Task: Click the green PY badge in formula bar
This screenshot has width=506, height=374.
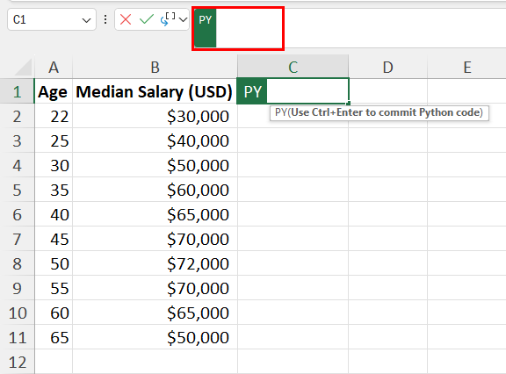Action: tap(205, 28)
